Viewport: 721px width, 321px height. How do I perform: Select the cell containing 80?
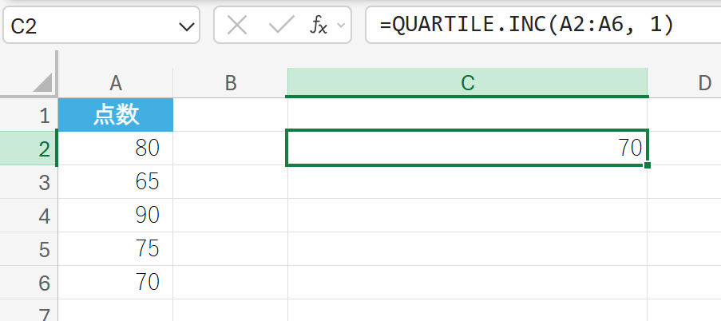pyautogui.click(x=116, y=149)
